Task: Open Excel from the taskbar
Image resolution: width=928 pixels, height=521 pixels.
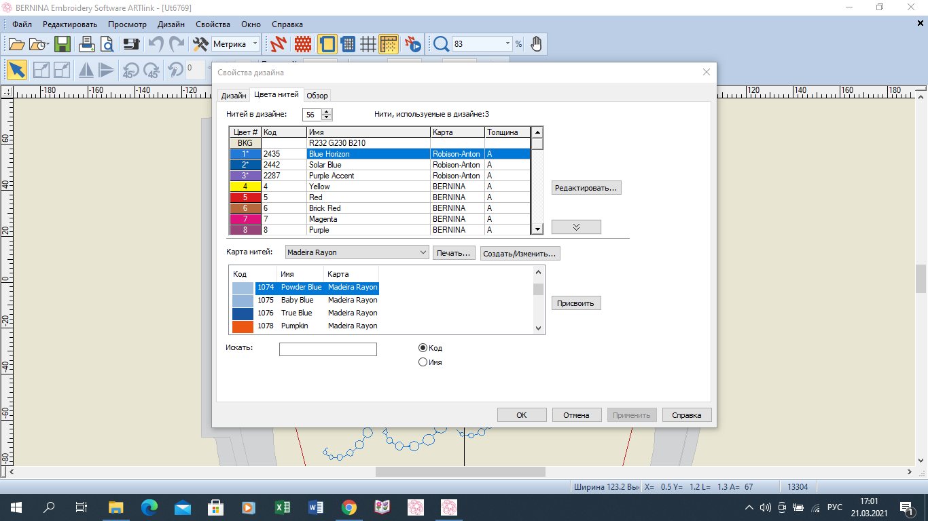Action: tap(283, 507)
